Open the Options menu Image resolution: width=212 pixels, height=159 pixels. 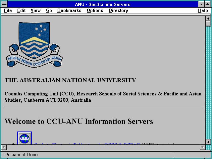pyautogui.click(x=95, y=11)
